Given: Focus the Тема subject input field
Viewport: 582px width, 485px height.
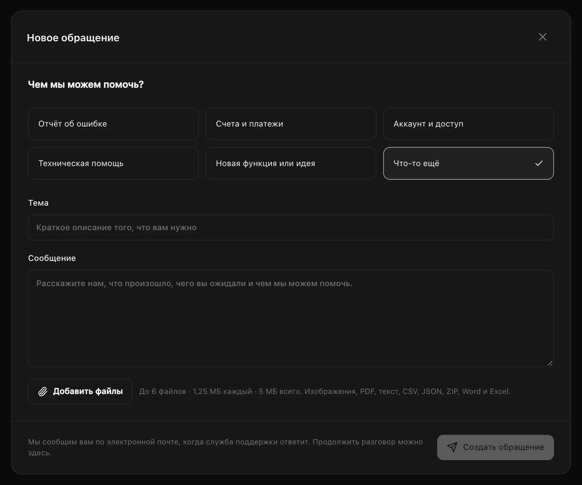Looking at the screenshot, I should point(291,227).
